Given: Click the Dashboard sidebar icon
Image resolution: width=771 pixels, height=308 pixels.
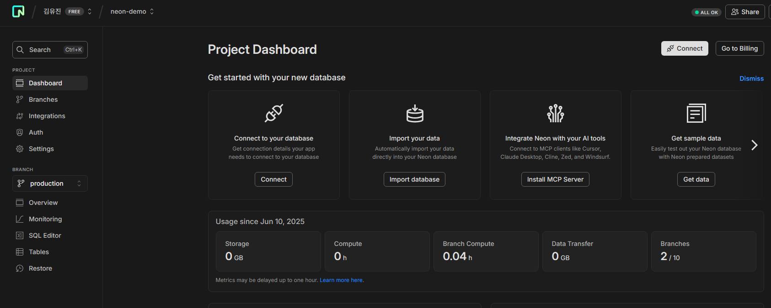Looking at the screenshot, I should coord(20,83).
